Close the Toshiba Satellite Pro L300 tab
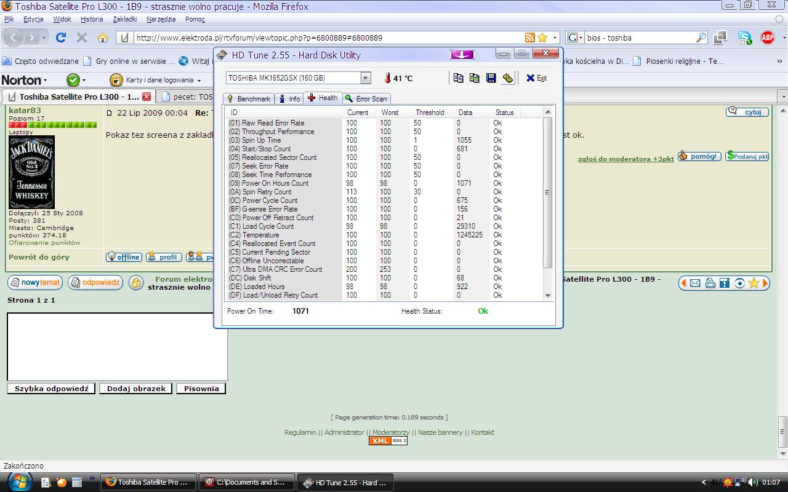This screenshot has width=788, height=492. [147, 97]
